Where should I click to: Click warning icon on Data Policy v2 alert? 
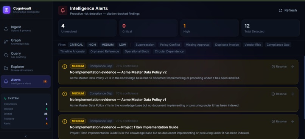click(65, 66)
